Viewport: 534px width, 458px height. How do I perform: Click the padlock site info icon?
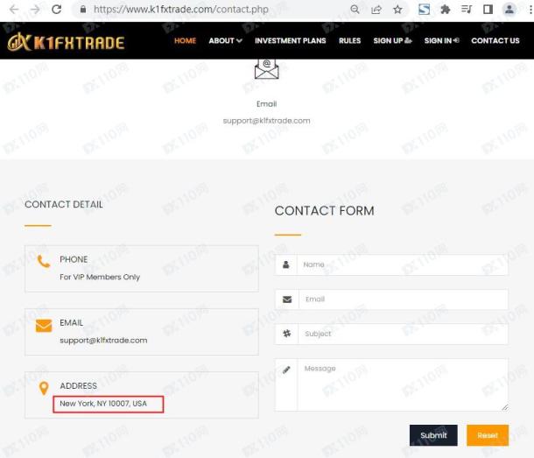coord(83,10)
